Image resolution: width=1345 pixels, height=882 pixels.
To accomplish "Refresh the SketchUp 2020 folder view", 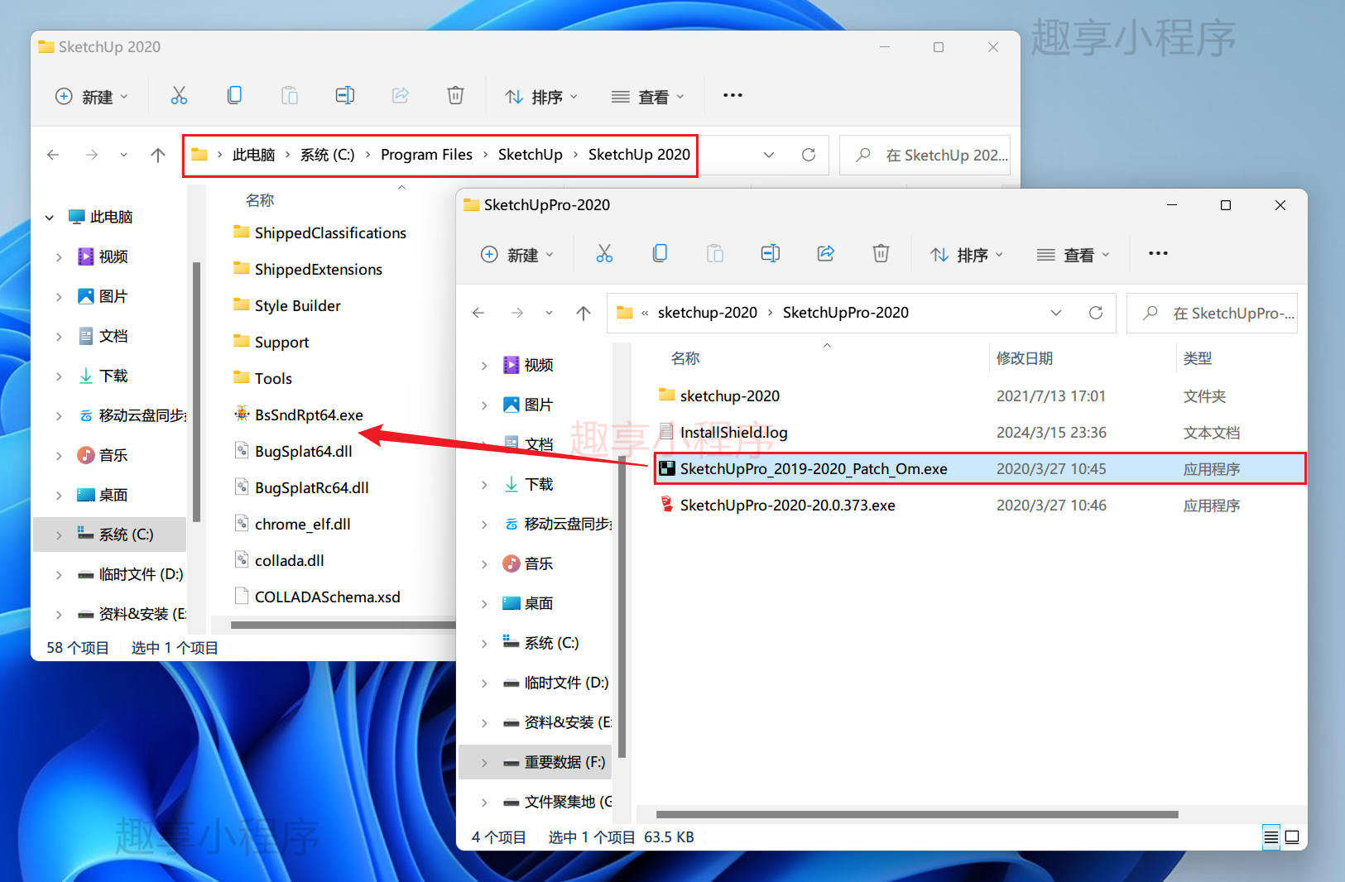I will [x=809, y=155].
